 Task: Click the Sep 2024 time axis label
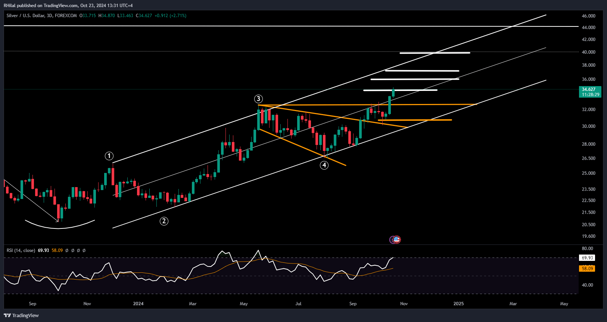click(x=353, y=304)
